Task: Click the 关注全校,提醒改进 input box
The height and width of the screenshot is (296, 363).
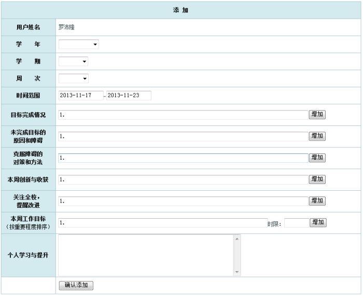Action: pos(183,201)
